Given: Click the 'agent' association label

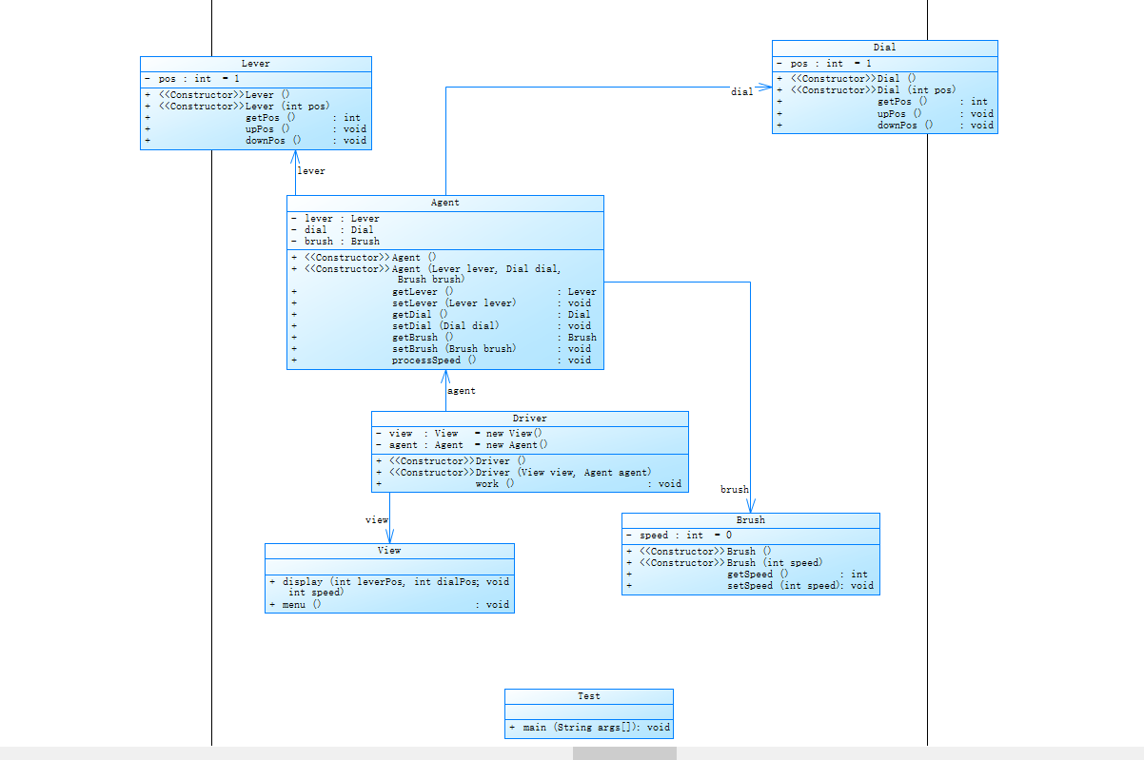Looking at the screenshot, I should tap(462, 391).
